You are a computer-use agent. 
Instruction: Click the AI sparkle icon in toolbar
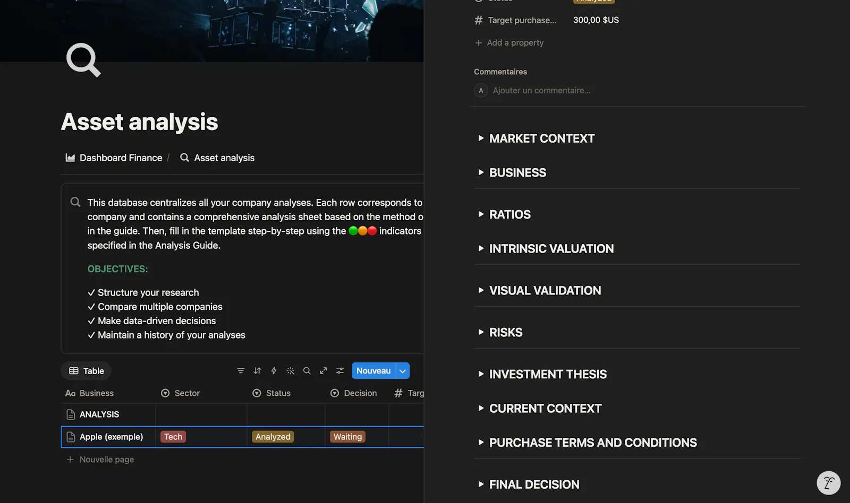pos(290,371)
